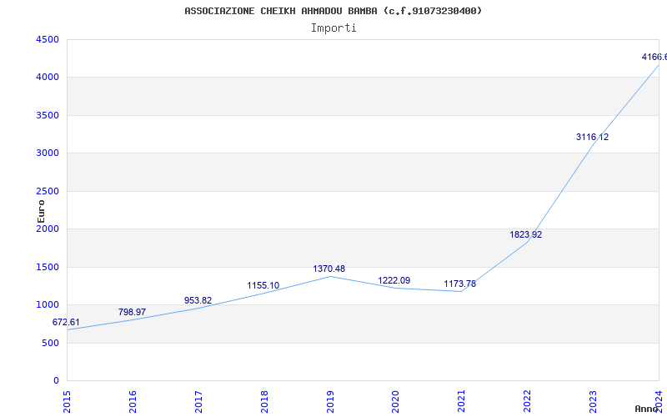Image resolution: width=667 pixels, height=417 pixels.
Task: Click the y-axis value 3000
Action: click(48, 153)
